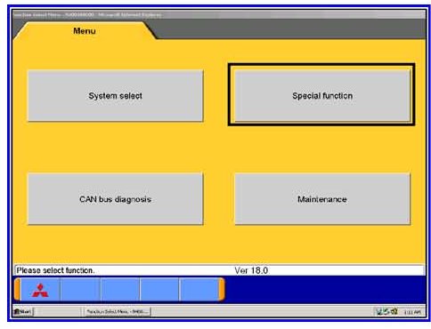Open the Special function menu
431x329 pixels.
[x=322, y=96]
